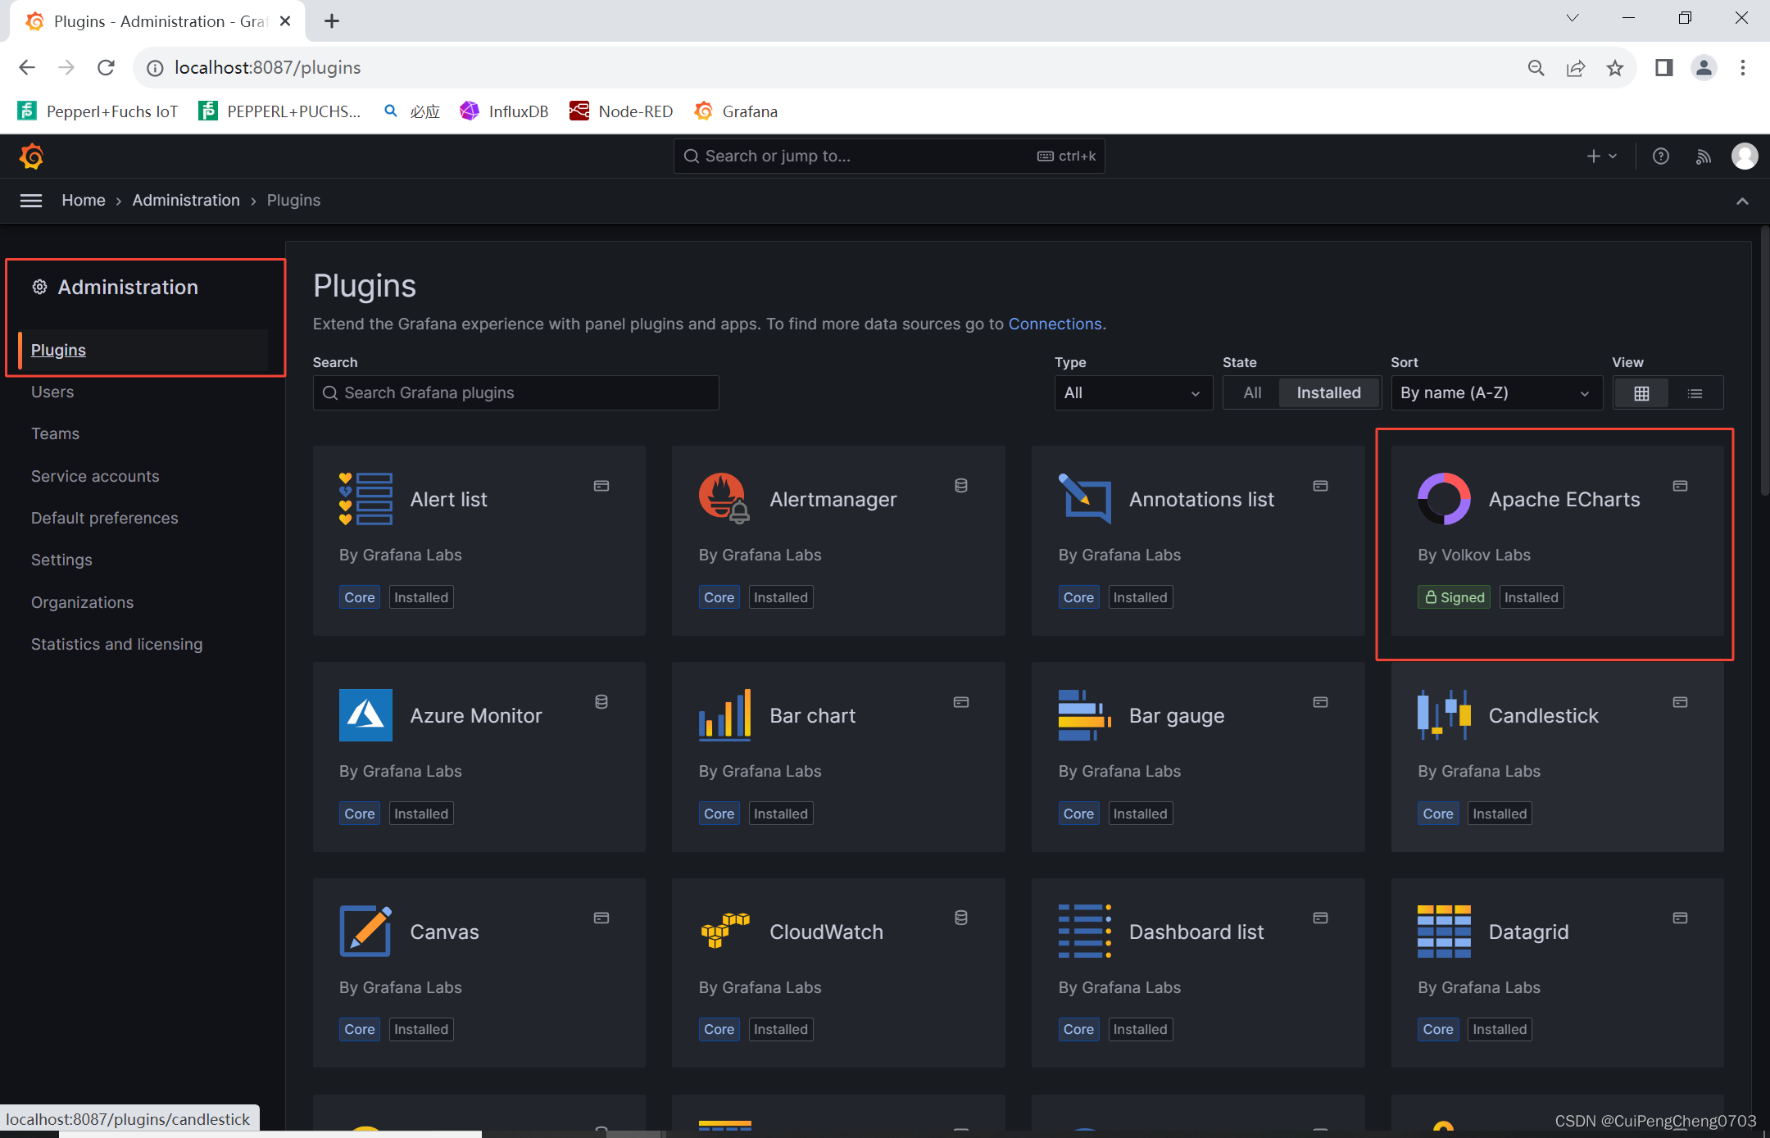Switch to grid view layout
This screenshot has width=1770, height=1138.
[1641, 393]
